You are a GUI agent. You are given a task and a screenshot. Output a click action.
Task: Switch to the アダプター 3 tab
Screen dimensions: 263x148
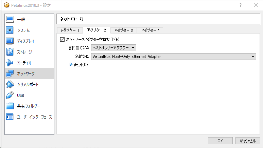click(123, 30)
